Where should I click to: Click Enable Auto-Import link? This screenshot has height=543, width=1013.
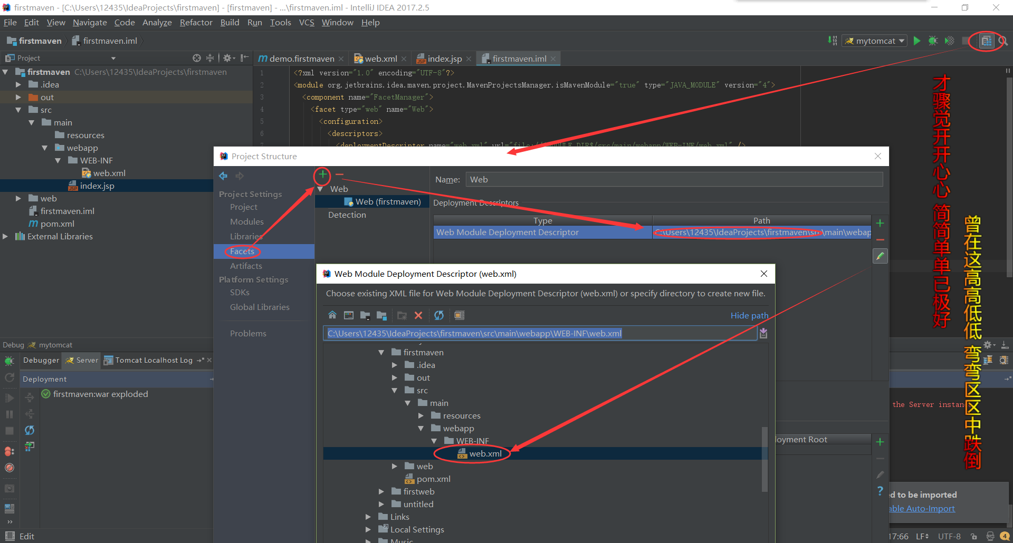point(922,508)
